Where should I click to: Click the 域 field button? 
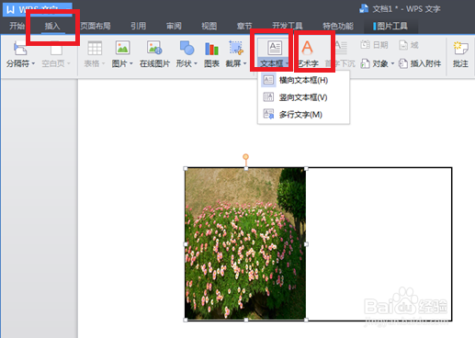pos(409,45)
